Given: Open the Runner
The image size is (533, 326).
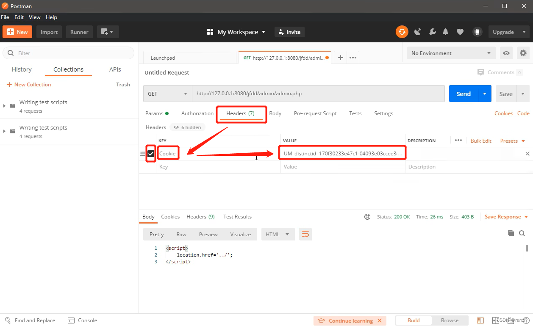Looking at the screenshot, I should (x=79, y=32).
